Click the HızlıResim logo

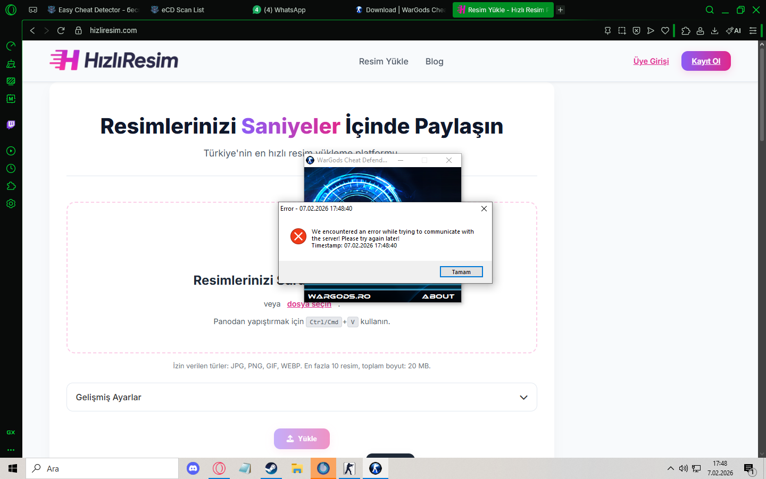coord(114,60)
